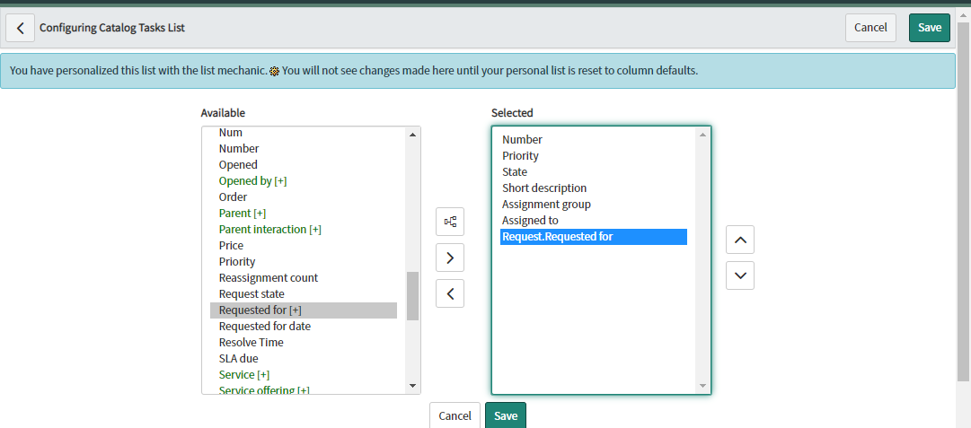
Task: Click the bottom Save button
Action: click(506, 415)
